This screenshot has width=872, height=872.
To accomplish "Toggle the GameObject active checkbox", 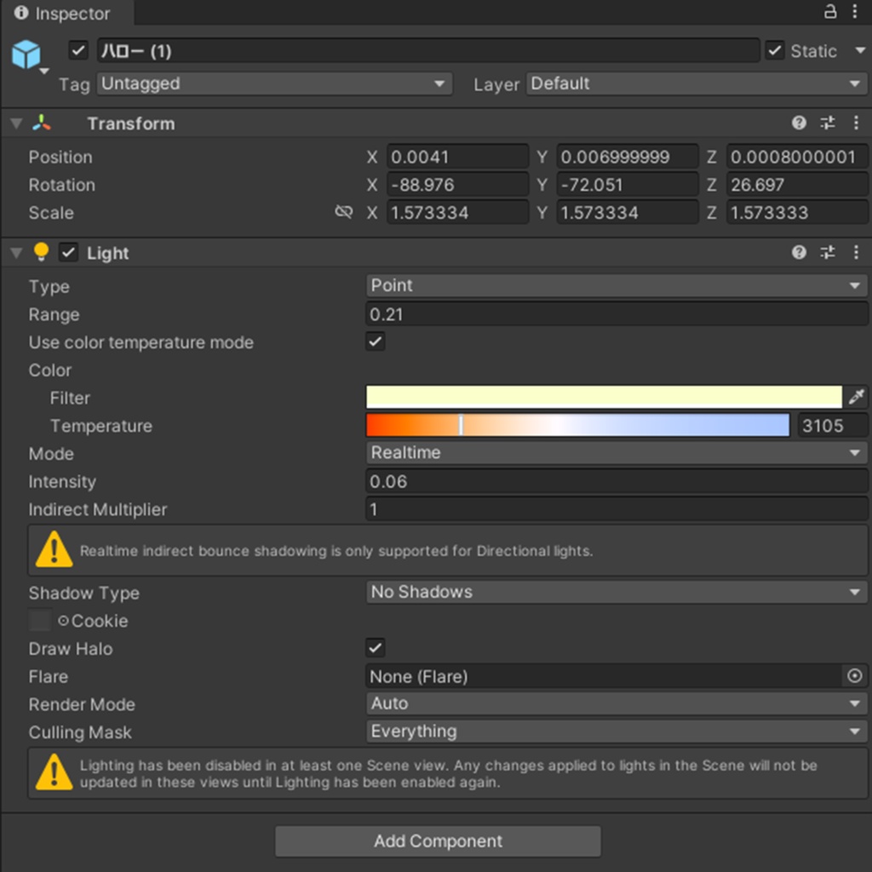I will 78,50.
